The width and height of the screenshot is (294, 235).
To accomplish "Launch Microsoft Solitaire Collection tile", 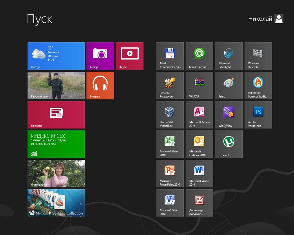I will click(x=56, y=203).
